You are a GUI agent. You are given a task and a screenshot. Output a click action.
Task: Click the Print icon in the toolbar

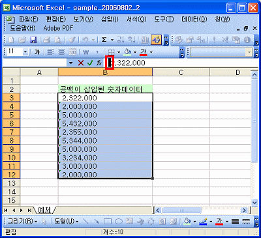46,40
